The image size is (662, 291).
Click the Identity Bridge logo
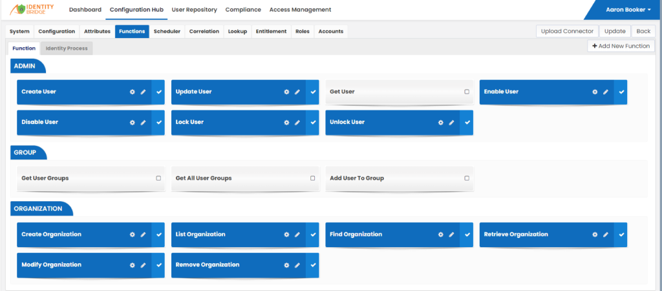pyautogui.click(x=32, y=9)
